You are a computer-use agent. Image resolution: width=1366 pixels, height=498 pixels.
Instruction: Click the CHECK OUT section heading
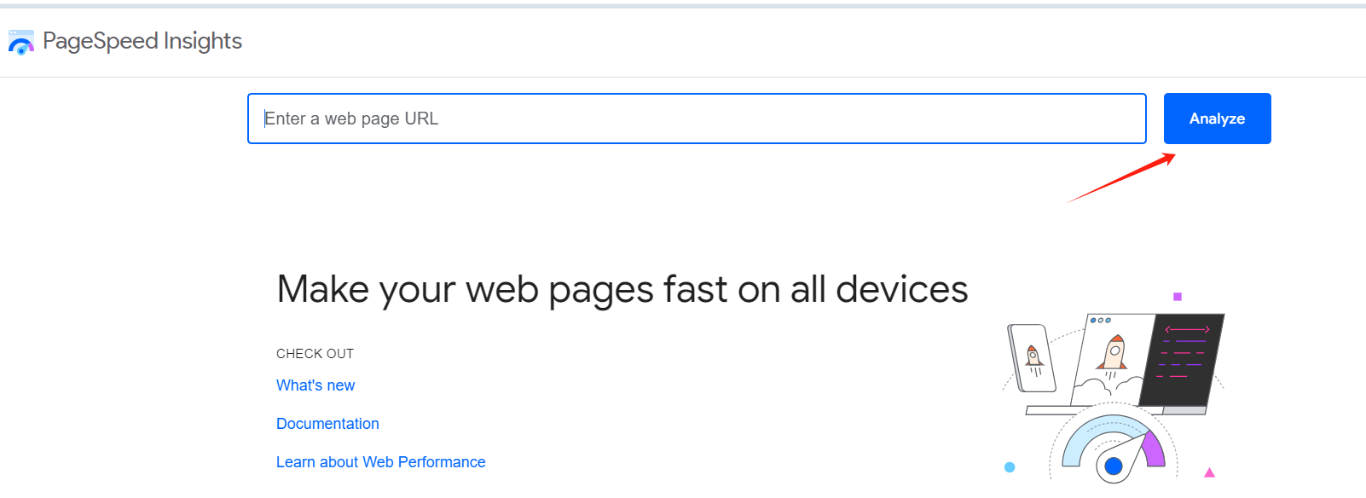pyautogui.click(x=315, y=353)
